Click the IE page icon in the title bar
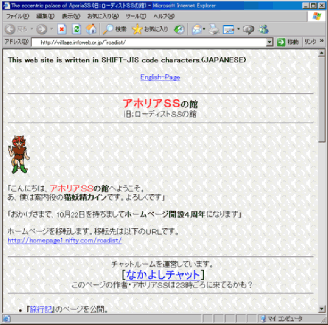 7,5
